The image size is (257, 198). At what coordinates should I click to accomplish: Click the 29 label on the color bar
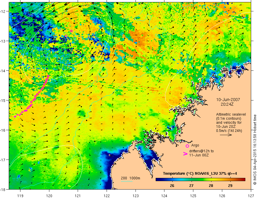click(230, 185)
